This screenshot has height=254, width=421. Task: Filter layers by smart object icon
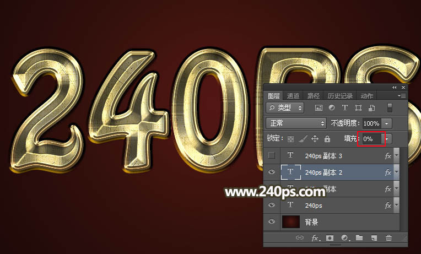click(371, 108)
